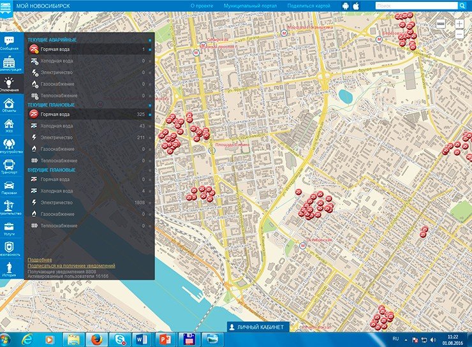Image resolution: width=472 pixels, height=347 pixels.
Task: Click metro icon near Маршала Покрышкина label
Action: [284, 33]
